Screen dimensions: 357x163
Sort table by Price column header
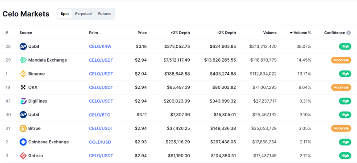tap(142, 33)
